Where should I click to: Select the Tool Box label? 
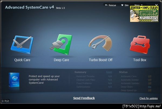coord(140,60)
